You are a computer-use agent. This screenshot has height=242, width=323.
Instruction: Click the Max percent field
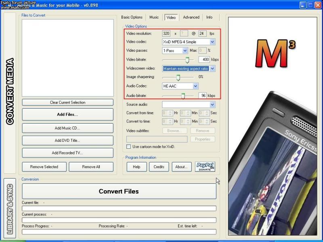click(203, 50)
